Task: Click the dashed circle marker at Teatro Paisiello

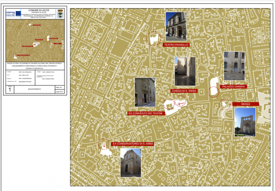Action: coord(154,39)
